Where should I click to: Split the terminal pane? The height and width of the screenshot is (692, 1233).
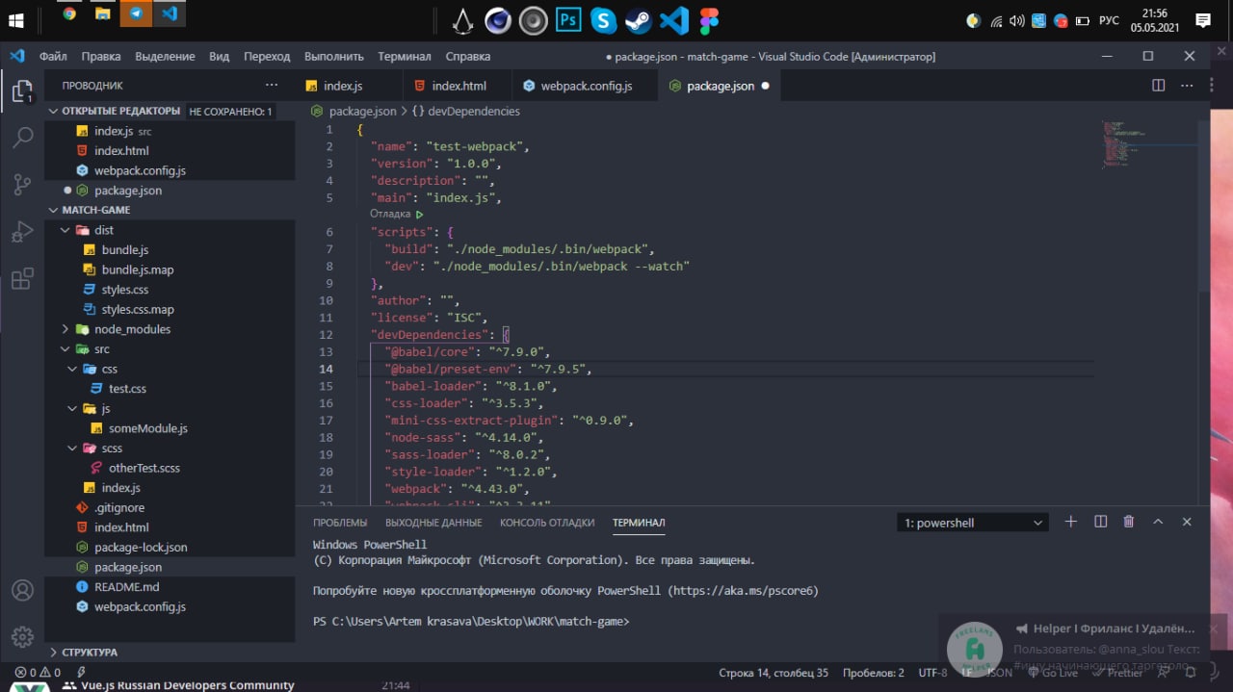coord(1100,522)
